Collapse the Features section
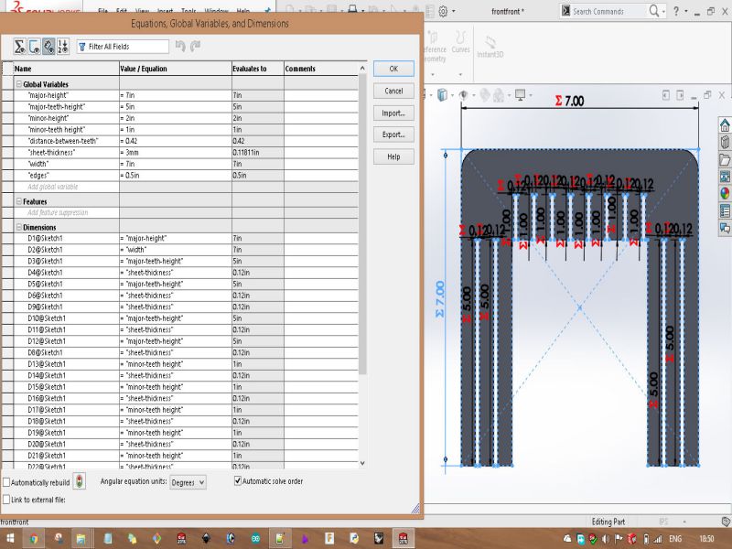Viewport: 732px width, 549px height. 19,201
